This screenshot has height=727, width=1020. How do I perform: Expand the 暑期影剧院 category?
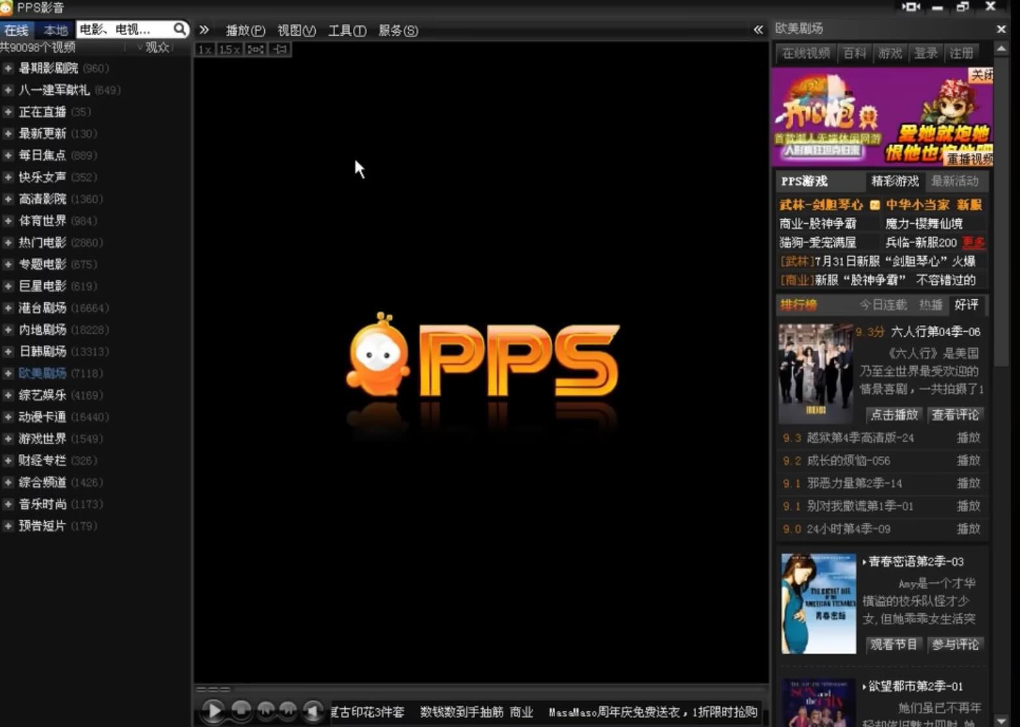8,68
